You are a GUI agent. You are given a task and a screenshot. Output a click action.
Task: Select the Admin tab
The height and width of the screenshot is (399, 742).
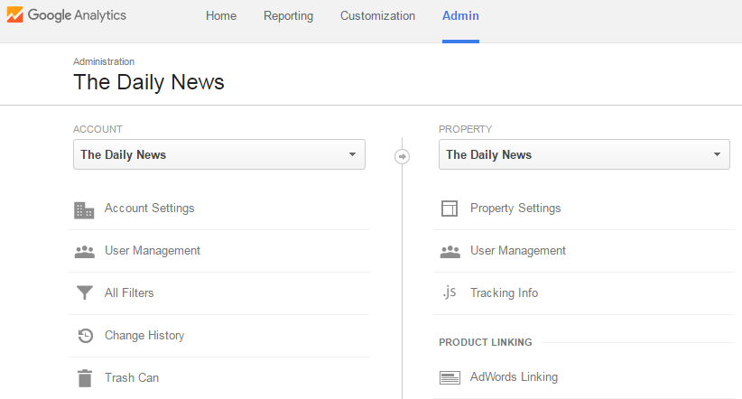tap(460, 15)
